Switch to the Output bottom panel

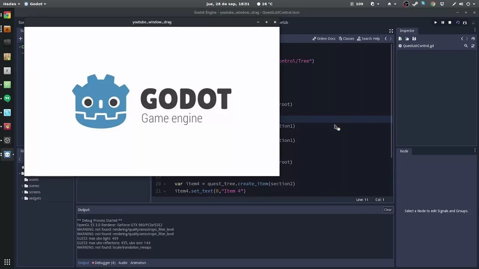[x=83, y=263]
